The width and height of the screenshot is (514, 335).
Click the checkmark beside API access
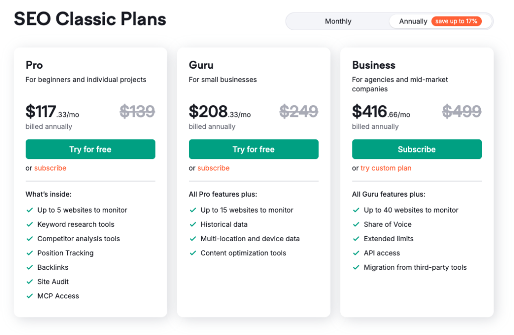(x=356, y=253)
